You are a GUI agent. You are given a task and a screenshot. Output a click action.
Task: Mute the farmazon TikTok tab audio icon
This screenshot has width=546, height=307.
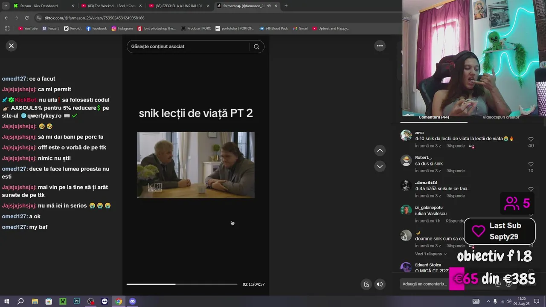point(269,6)
